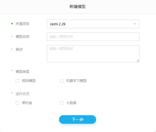Click the ceshi 2.29 project selection box
Screen dimensions: 156x132
coord(93,24)
